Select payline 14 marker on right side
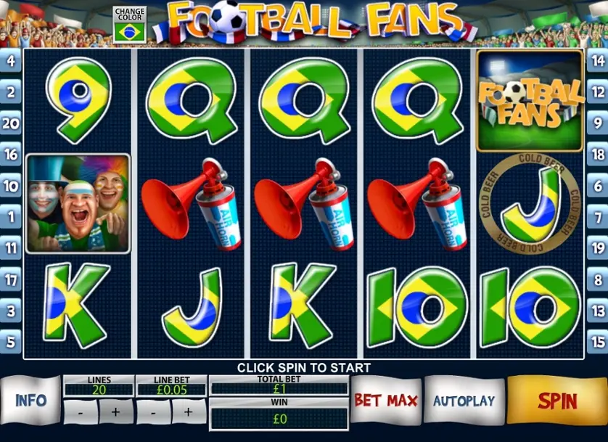The image size is (608, 442). 598,60
